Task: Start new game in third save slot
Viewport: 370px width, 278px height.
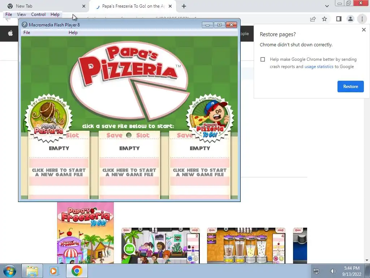Action: [x=199, y=172]
